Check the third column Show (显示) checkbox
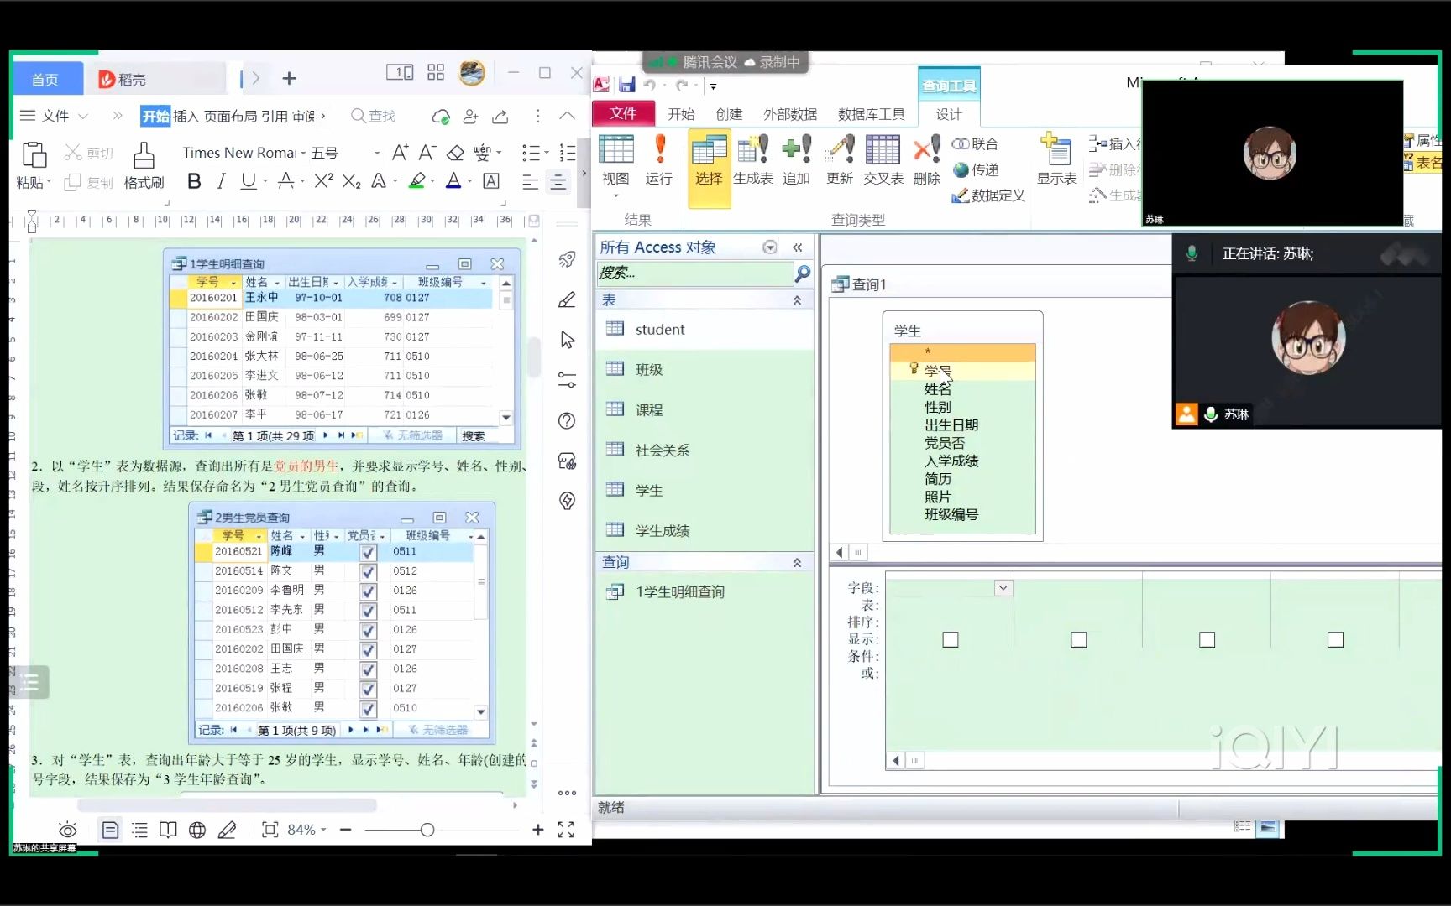This screenshot has width=1451, height=906. (x=1207, y=640)
